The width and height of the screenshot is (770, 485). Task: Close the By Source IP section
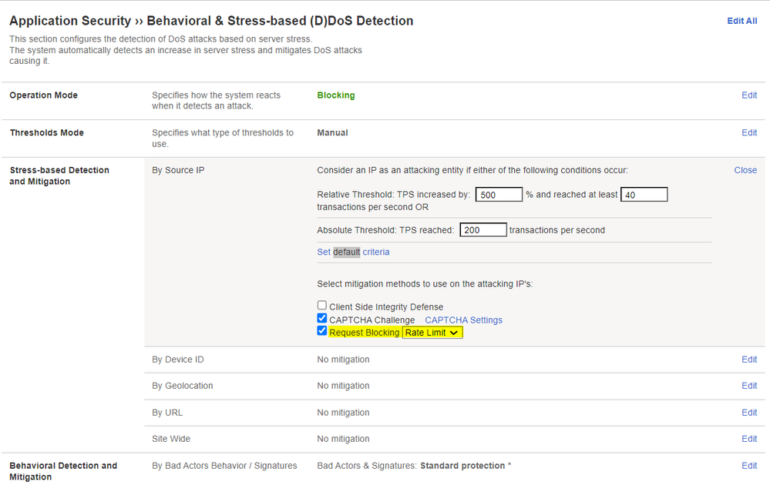pyautogui.click(x=745, y=170)
